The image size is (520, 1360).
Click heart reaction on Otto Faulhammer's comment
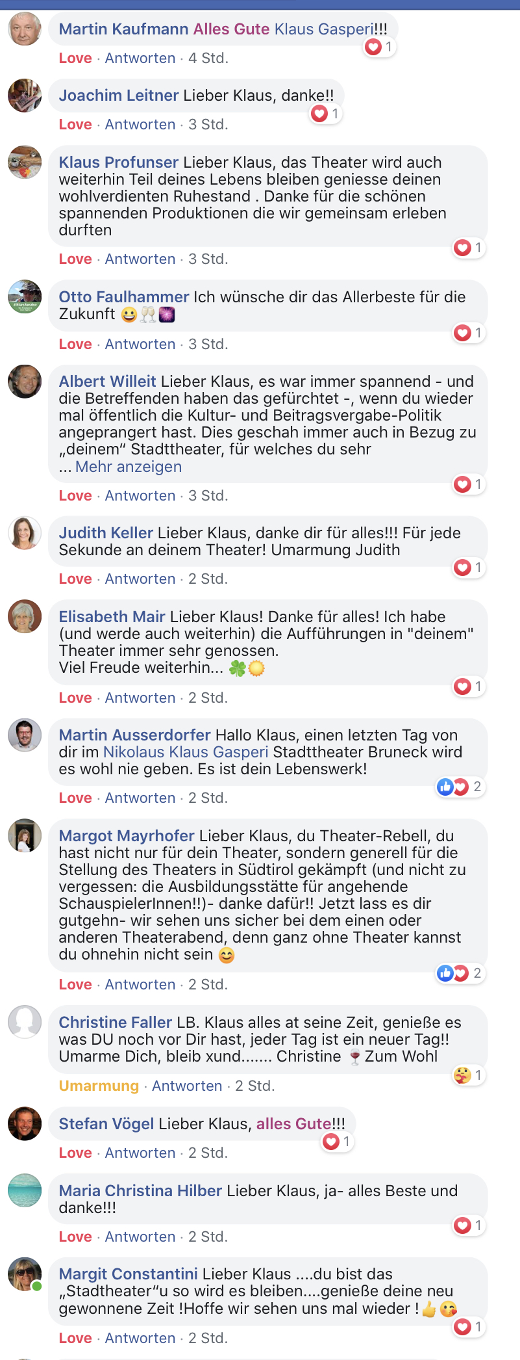pos(468,333)
